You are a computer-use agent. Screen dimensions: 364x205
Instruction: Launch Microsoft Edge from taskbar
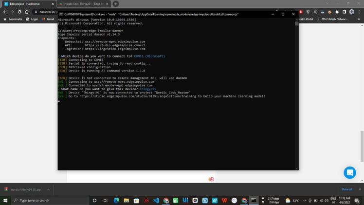[116, 200]
